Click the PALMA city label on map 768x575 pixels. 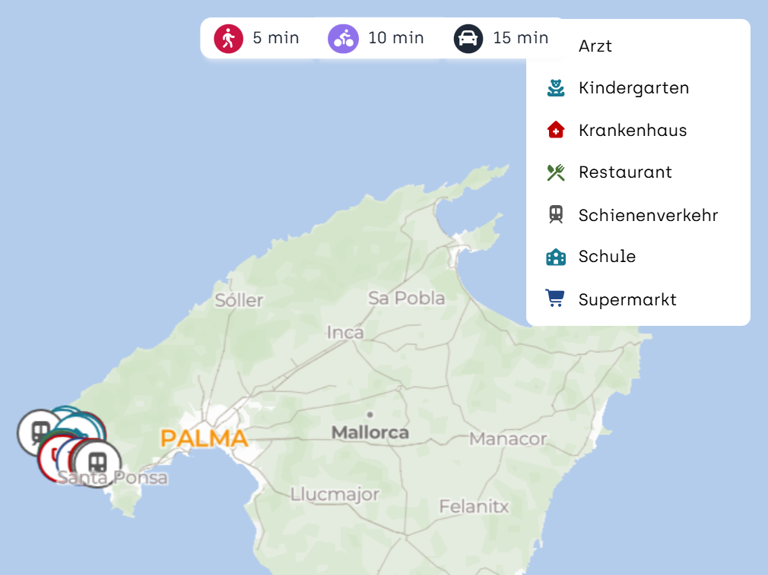(x=205, y=438)
